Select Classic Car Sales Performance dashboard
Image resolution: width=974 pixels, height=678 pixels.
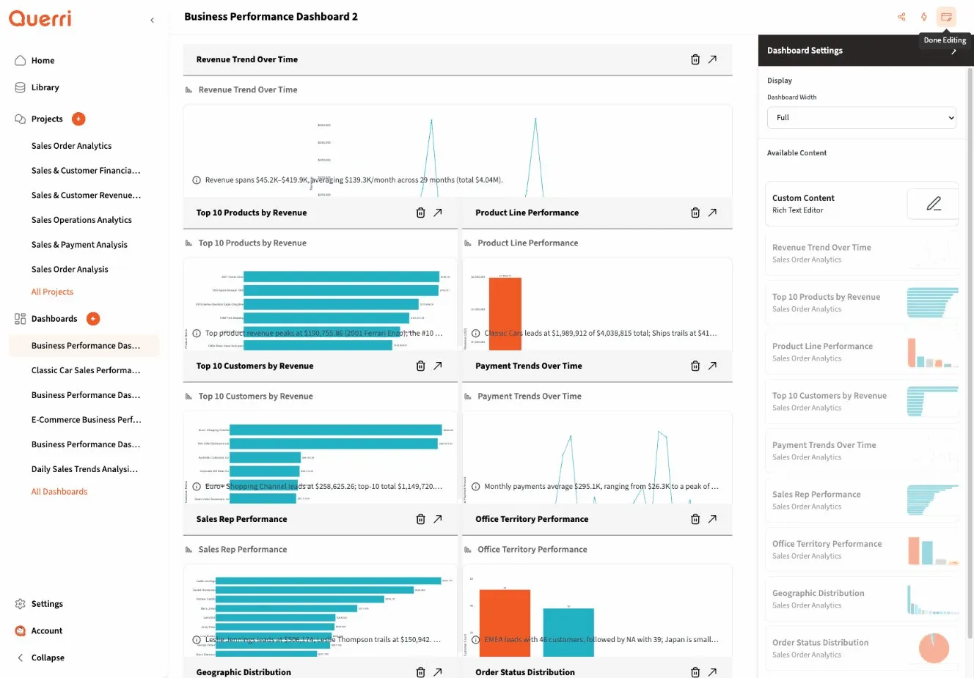pyautogui.click(x=85, y=370)
